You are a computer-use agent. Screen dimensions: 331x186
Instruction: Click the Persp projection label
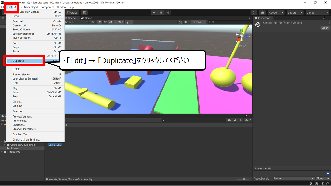pyautogui.click(x=242, y=46)
